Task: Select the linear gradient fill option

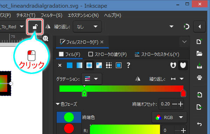Action: [79, 65]
